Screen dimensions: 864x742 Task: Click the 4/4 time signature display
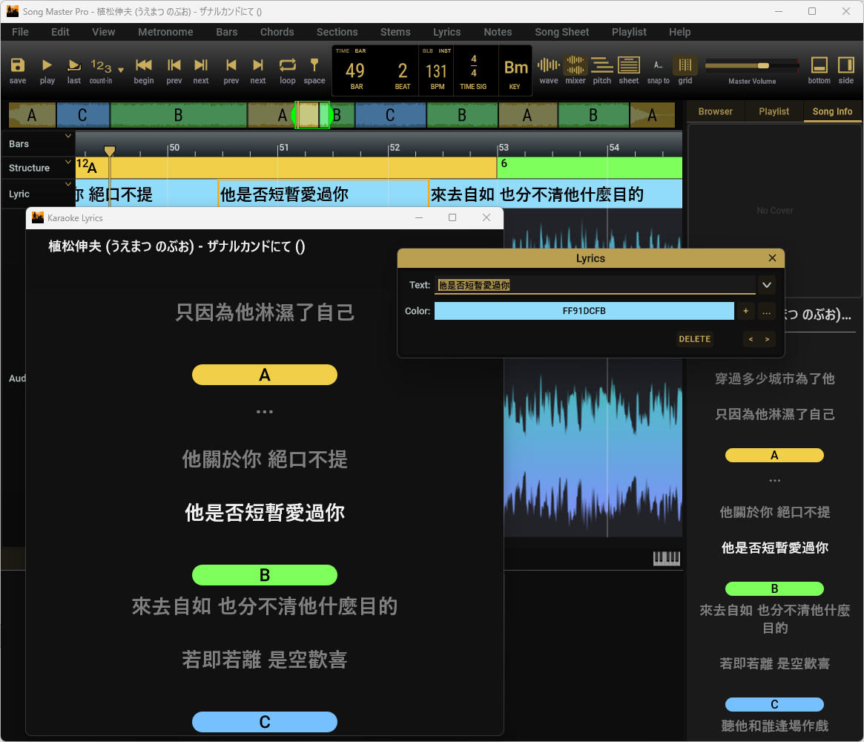(x=473, y=72)
